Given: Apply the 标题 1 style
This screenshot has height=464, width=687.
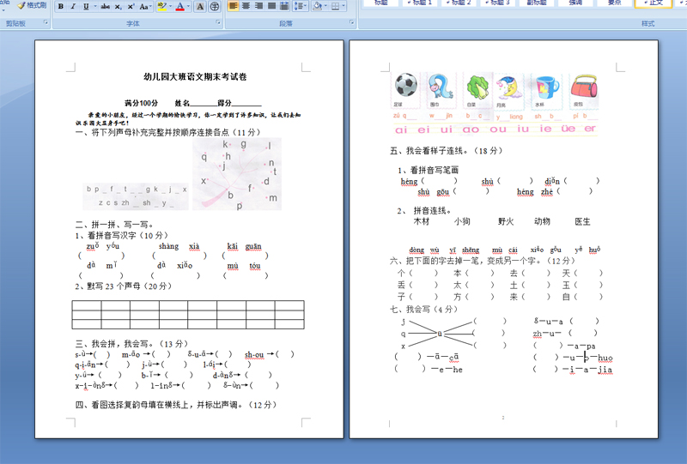Looking at the screenshot, I should 420,3.
